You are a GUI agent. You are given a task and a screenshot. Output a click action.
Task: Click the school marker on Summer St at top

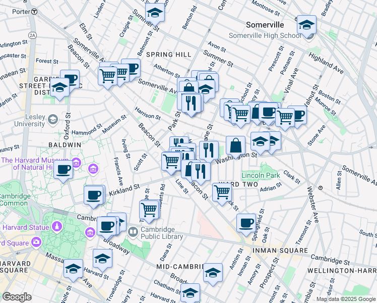coord(155,13)
